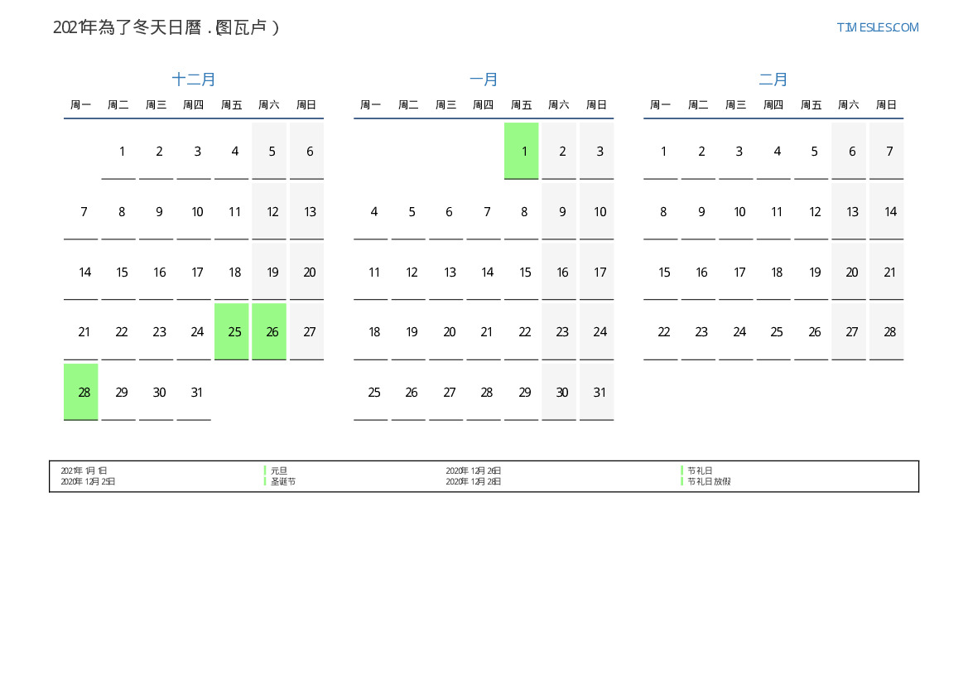Click the 一月 month heading

pyautogui.click(x=484, y=80)
